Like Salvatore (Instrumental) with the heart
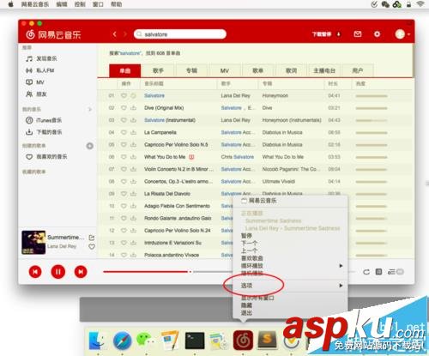This screenshot has width=429, height=356. [124, 120]
